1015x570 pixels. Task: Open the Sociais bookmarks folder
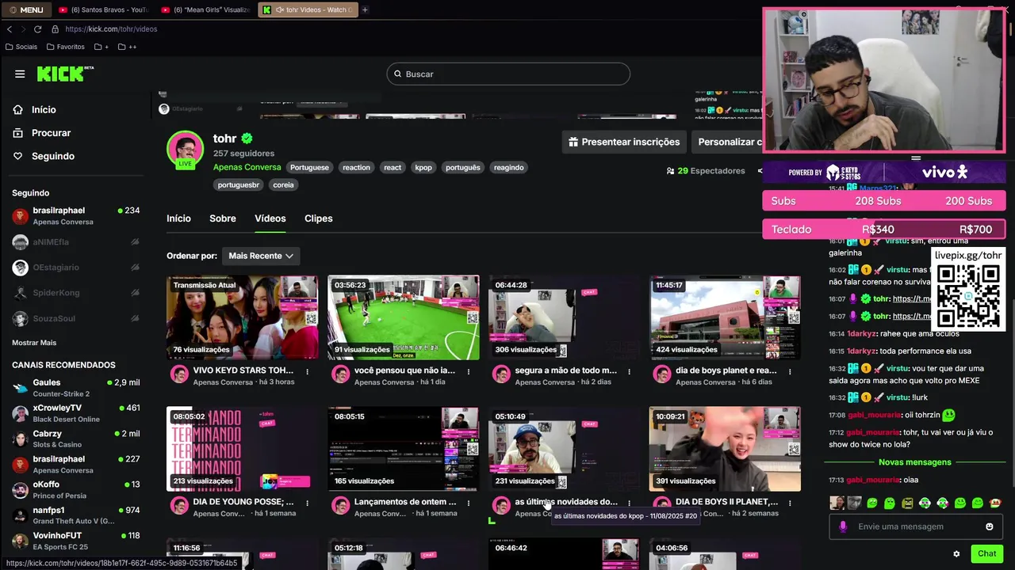(x=21, y=47)
